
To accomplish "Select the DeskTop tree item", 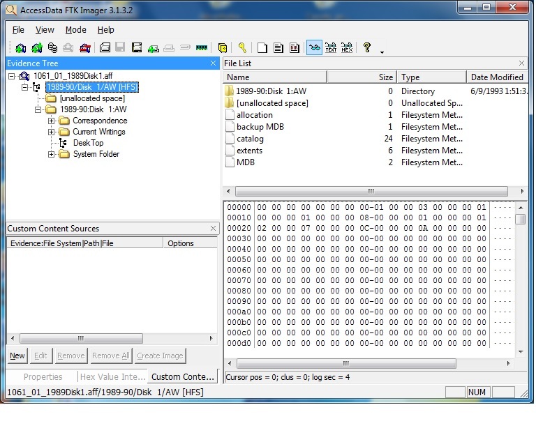I will click(88, 143).
